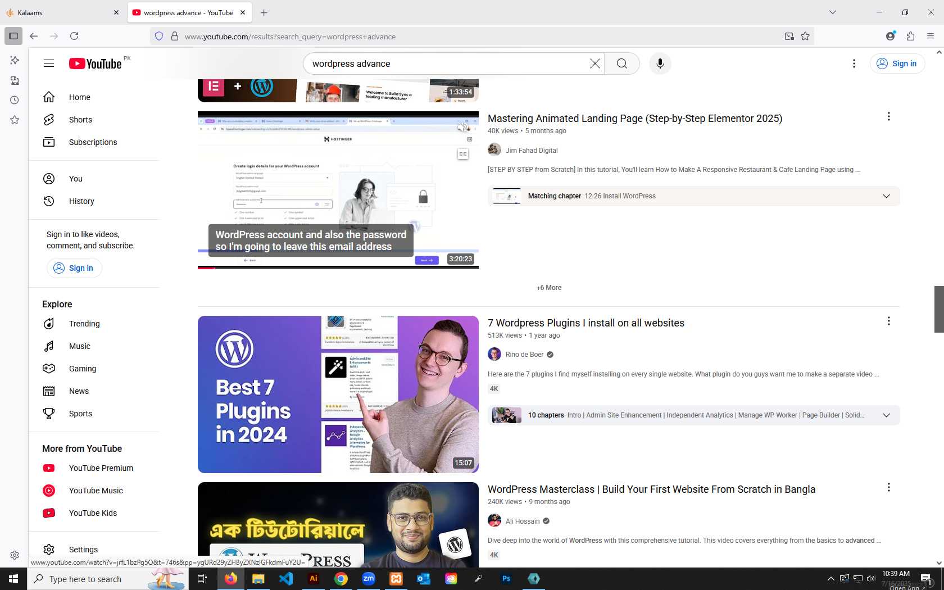
Task: Click the Bangla WordPress Masterclass thumbnail
Action: coord(338,524)
